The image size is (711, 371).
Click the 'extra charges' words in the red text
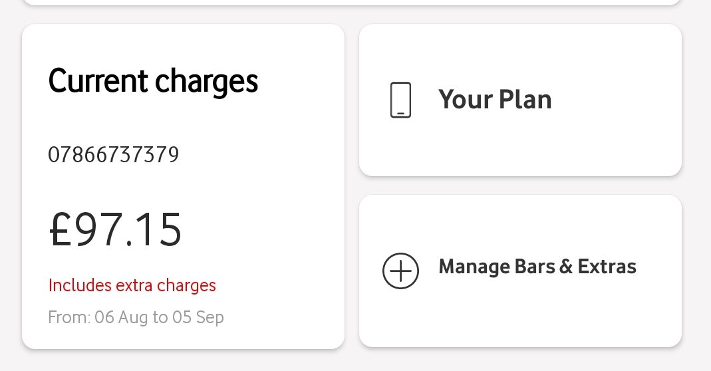(x=166, y=285)
